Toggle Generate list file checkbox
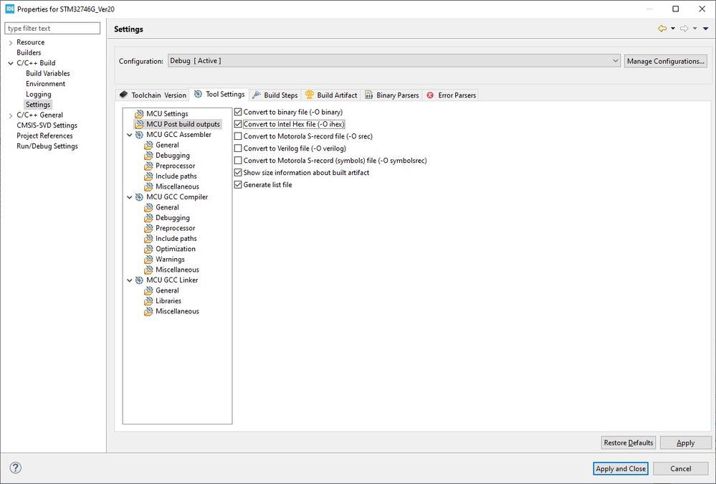 (x=238, y=185)
